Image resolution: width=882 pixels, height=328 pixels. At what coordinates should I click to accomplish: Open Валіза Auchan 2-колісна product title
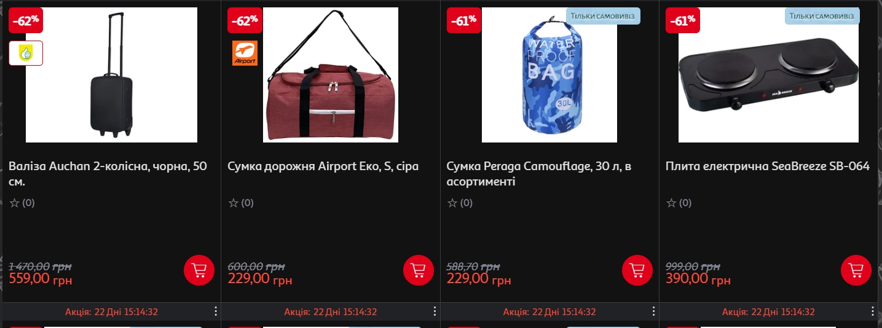[108, 174]
